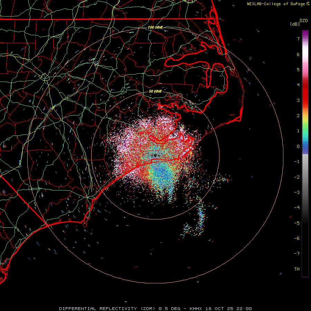The width and height of the screenshot is (311, 311).
Task: Click the 1 value on the color scale
Action: tap(298, 131)
